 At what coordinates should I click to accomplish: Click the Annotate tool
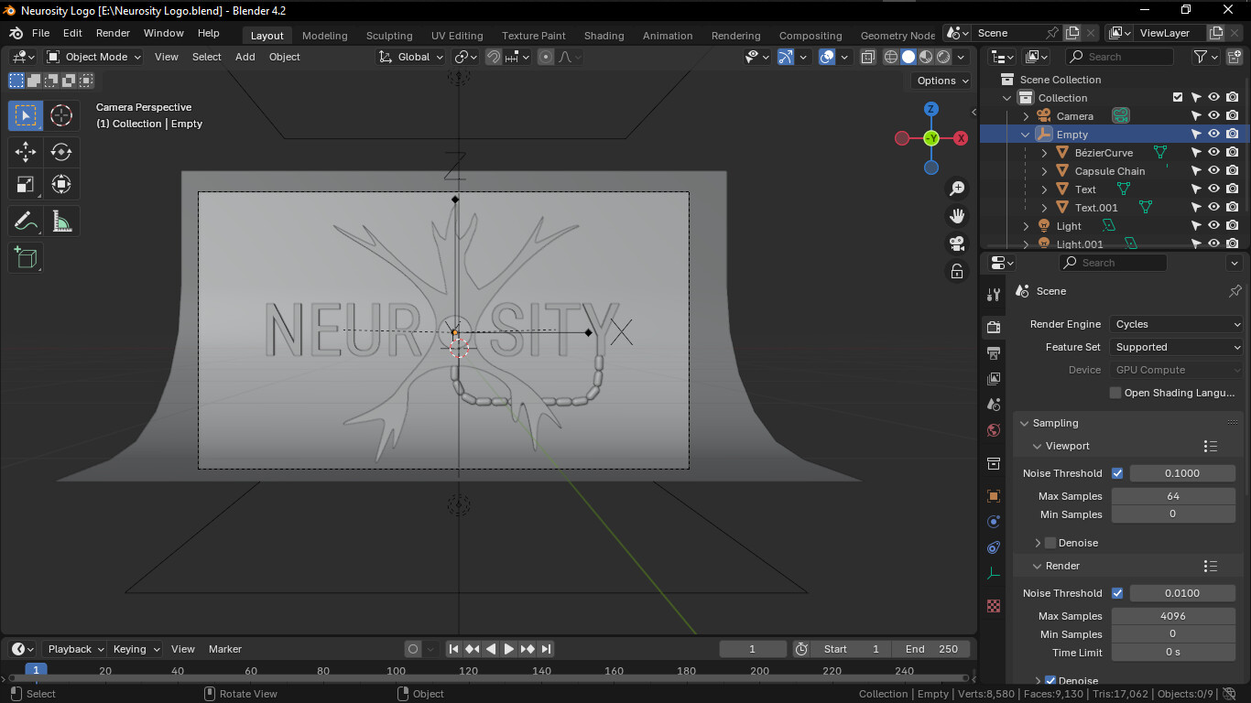(x=26, y=222)
